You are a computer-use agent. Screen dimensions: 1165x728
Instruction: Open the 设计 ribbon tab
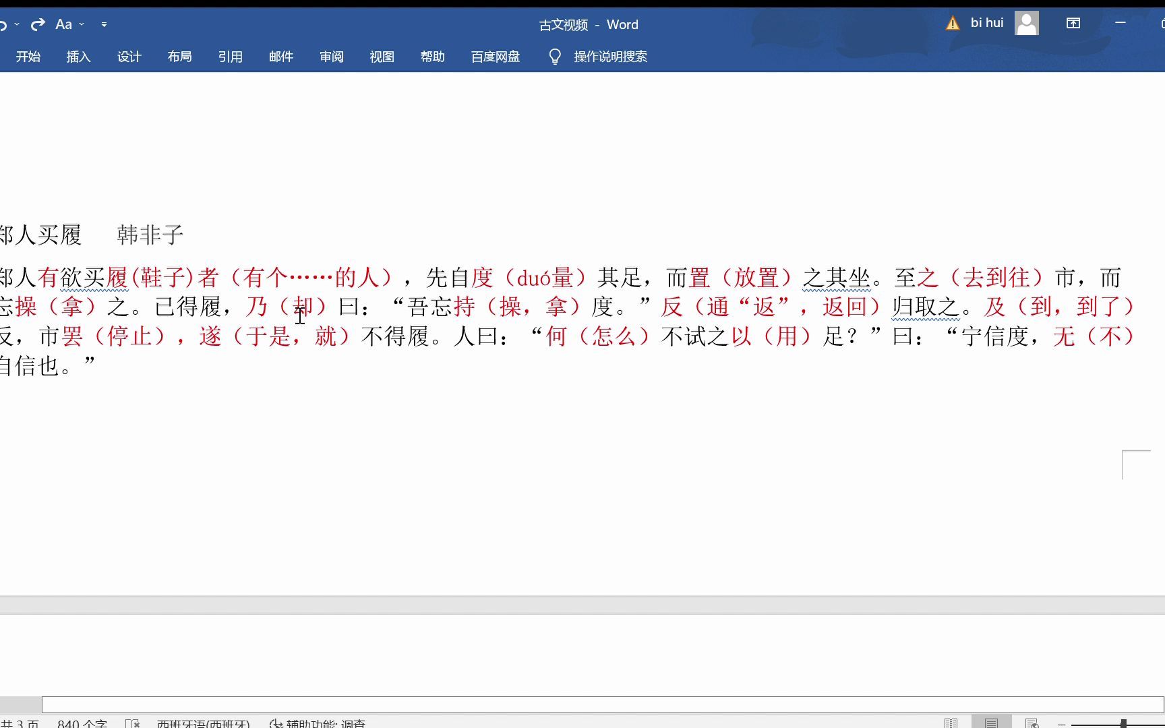pos(129,57)
